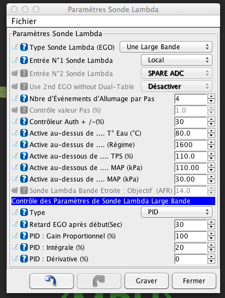Click the greyed-out redo arrow button
Viewport: 225px width, 298px height.
click(99, 281)
